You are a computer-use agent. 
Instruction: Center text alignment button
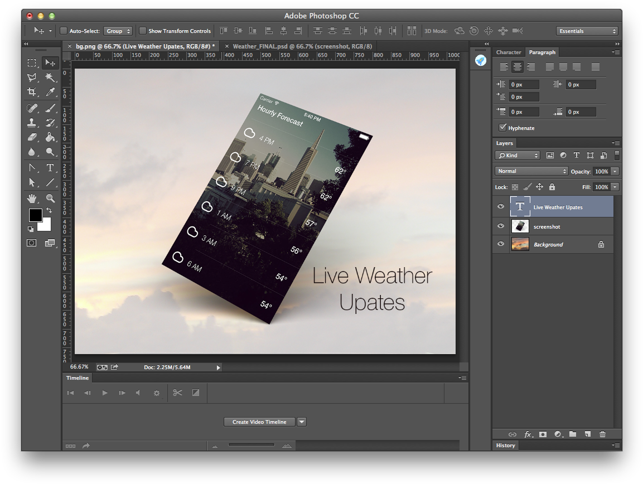pos(518,66)
